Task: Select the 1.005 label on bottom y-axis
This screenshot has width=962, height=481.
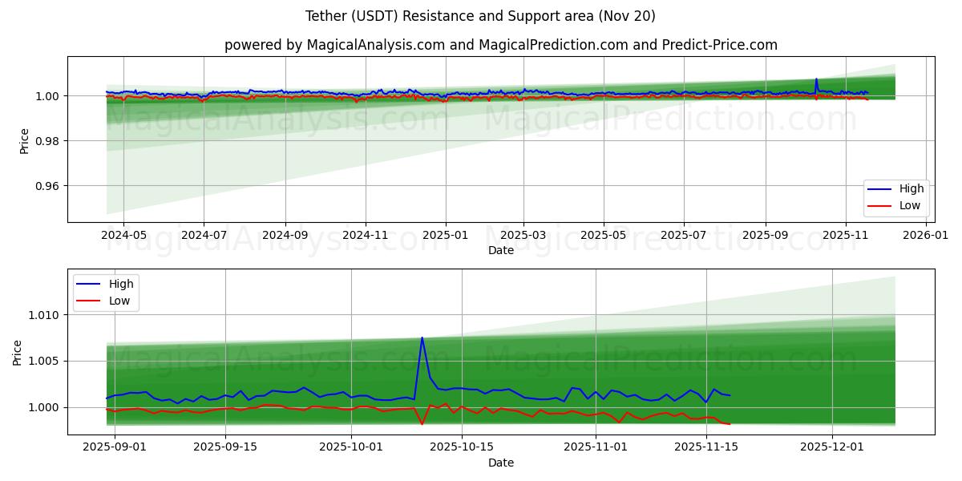Action: (x=45, y=362)
